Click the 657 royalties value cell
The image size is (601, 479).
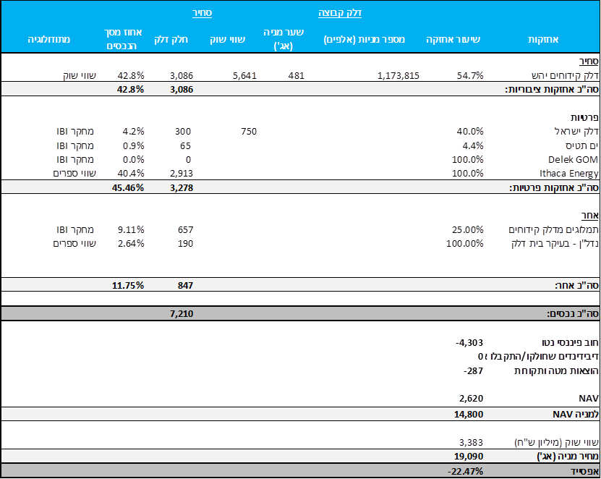tap(186, 229)
